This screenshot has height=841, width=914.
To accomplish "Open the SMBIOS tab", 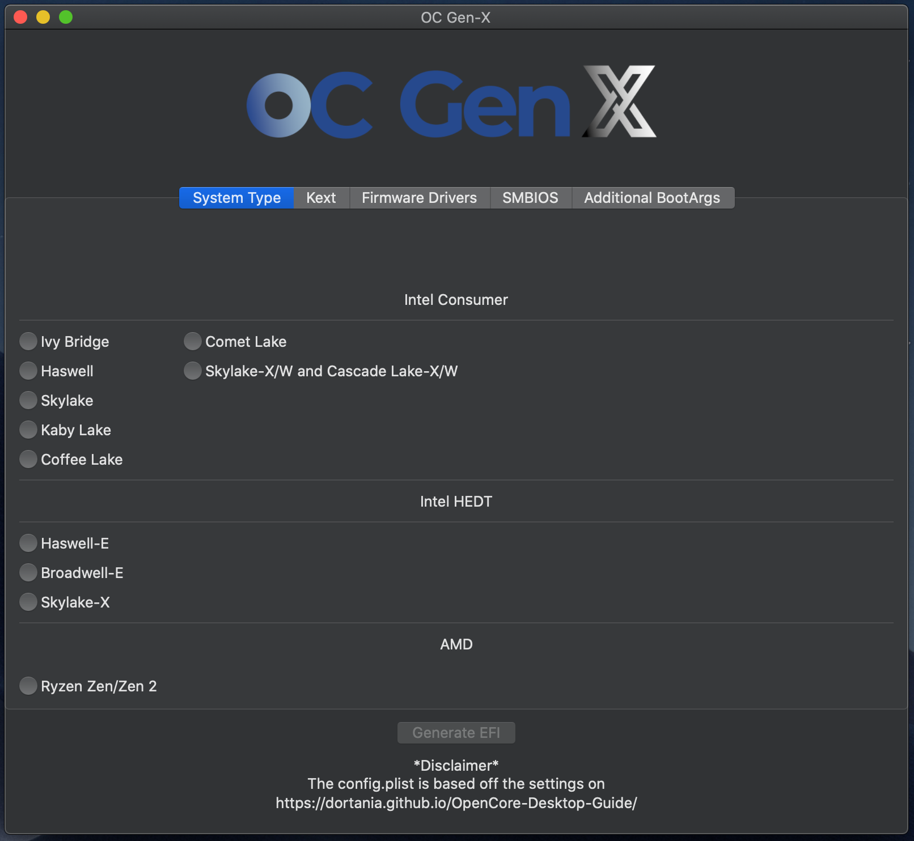I will pos(530,198).
